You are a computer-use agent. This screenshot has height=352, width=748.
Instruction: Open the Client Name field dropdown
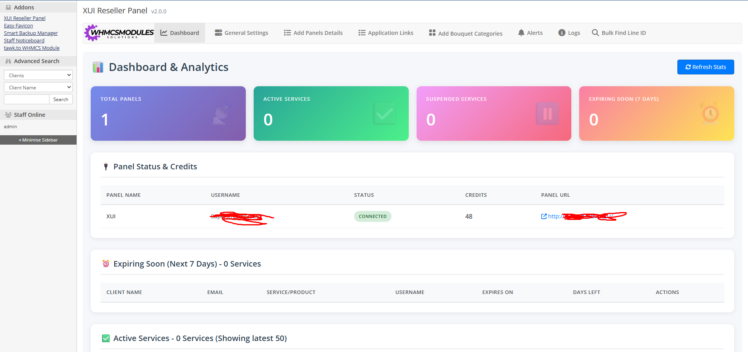click(38, 87)
